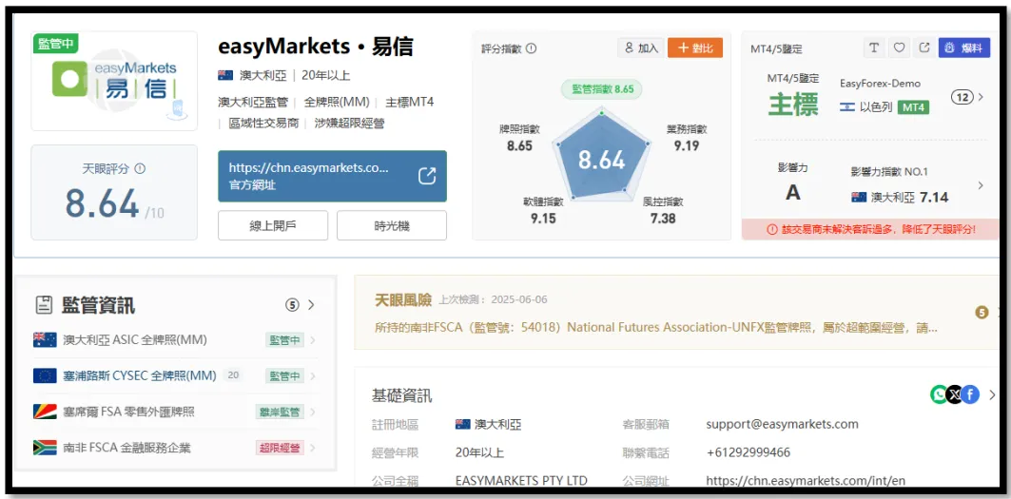Open 塞浦路斯 CYSEC 全牌照(MM) row
This screenshot has width=1011, height=499.
tap(175, 375)
